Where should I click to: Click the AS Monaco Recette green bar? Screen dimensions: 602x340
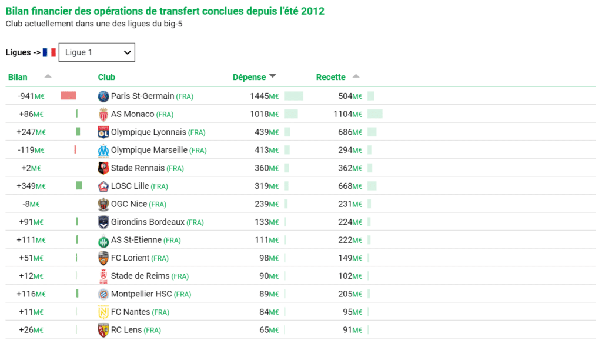(x=374, y=114)
